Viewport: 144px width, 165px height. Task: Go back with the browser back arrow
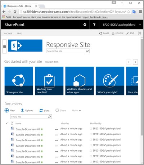point(4,12)
